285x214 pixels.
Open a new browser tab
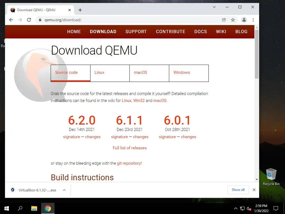point(80,10)
